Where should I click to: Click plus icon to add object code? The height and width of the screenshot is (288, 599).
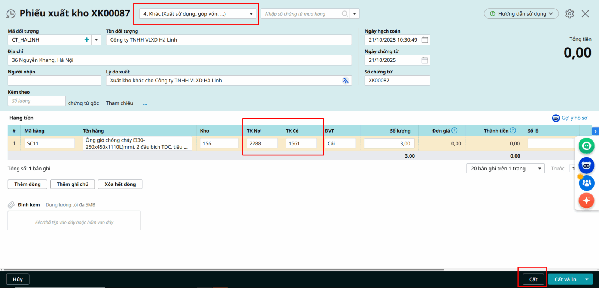[x=87, y=40]
